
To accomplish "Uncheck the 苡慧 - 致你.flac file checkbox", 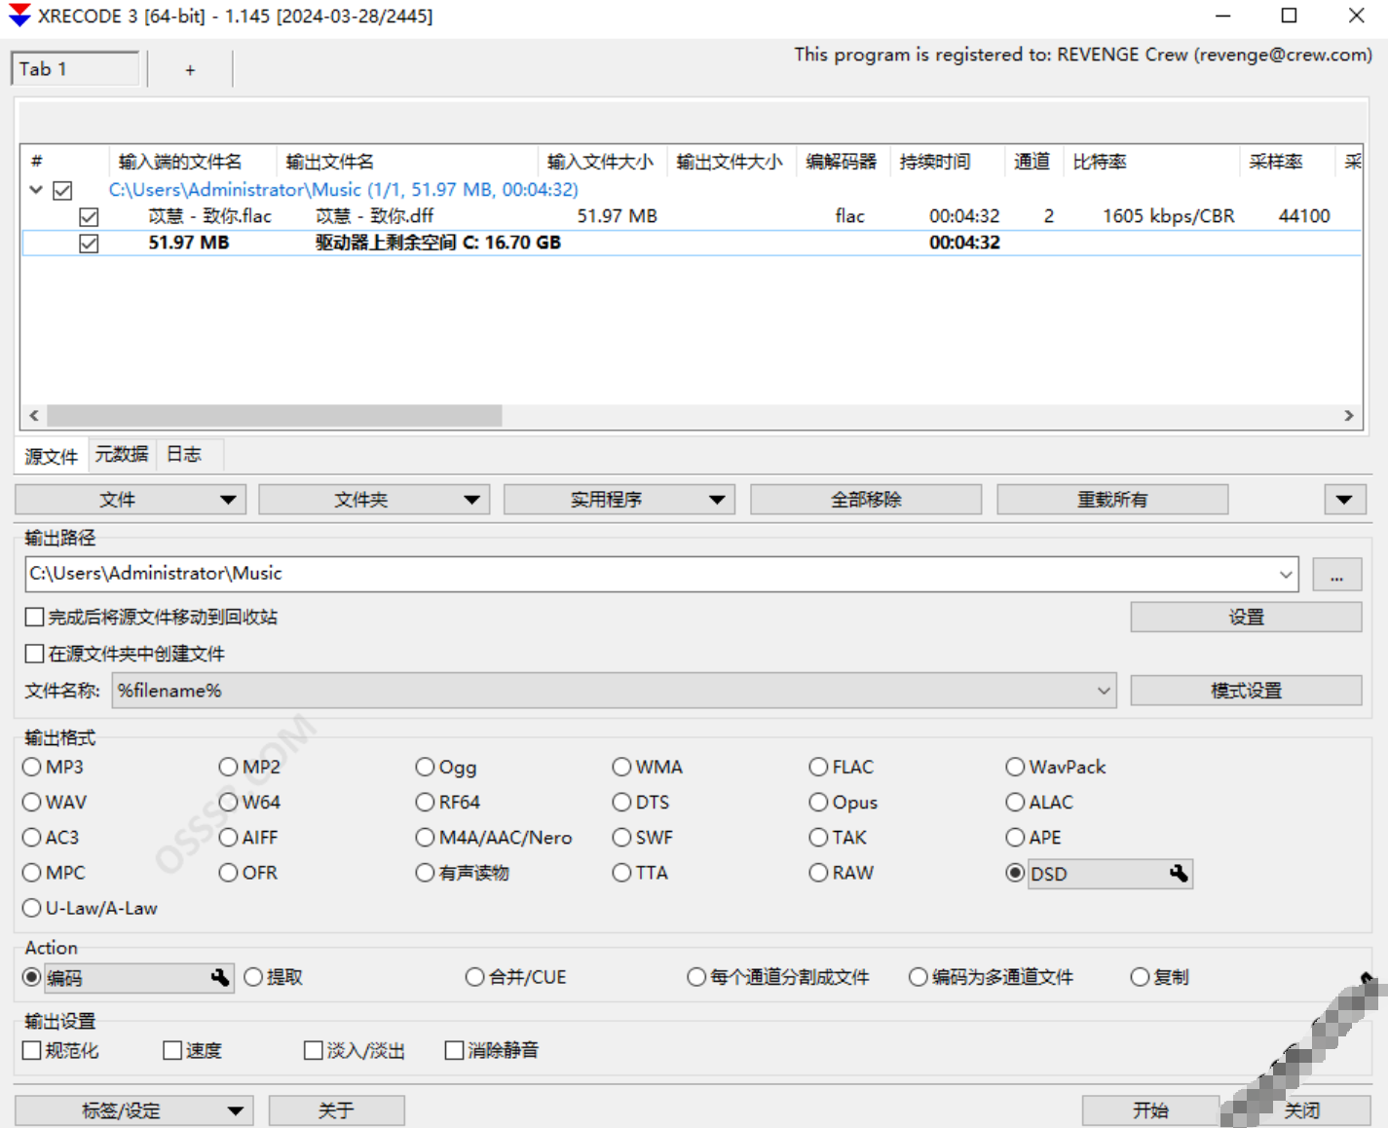I will (89, 216).
